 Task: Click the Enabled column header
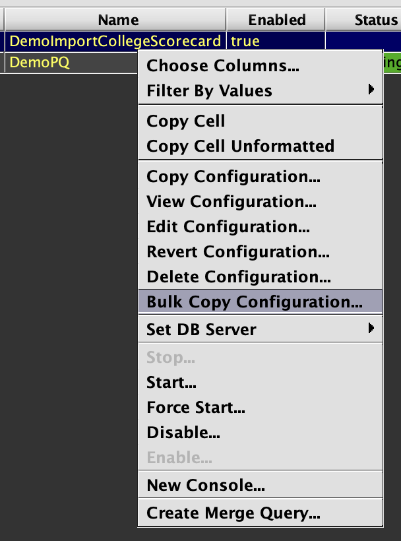point(277,20)
